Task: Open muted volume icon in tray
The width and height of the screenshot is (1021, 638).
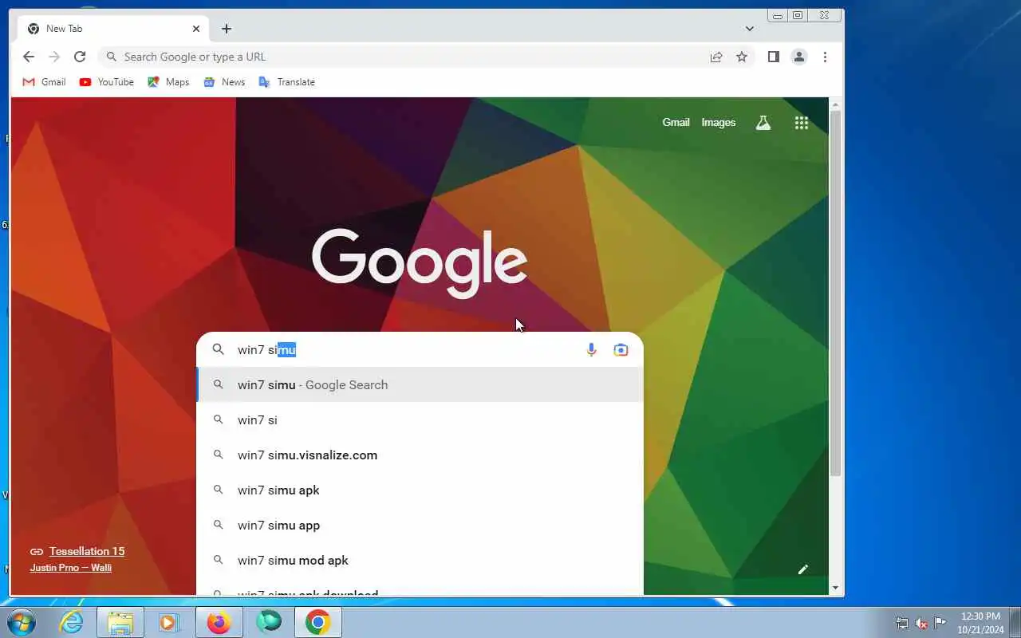Action: click(x=921, y=623)
